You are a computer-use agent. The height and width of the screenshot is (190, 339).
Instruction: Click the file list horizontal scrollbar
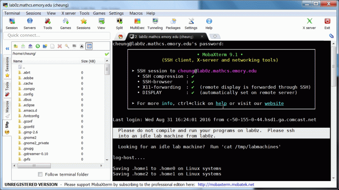[34, 166]
